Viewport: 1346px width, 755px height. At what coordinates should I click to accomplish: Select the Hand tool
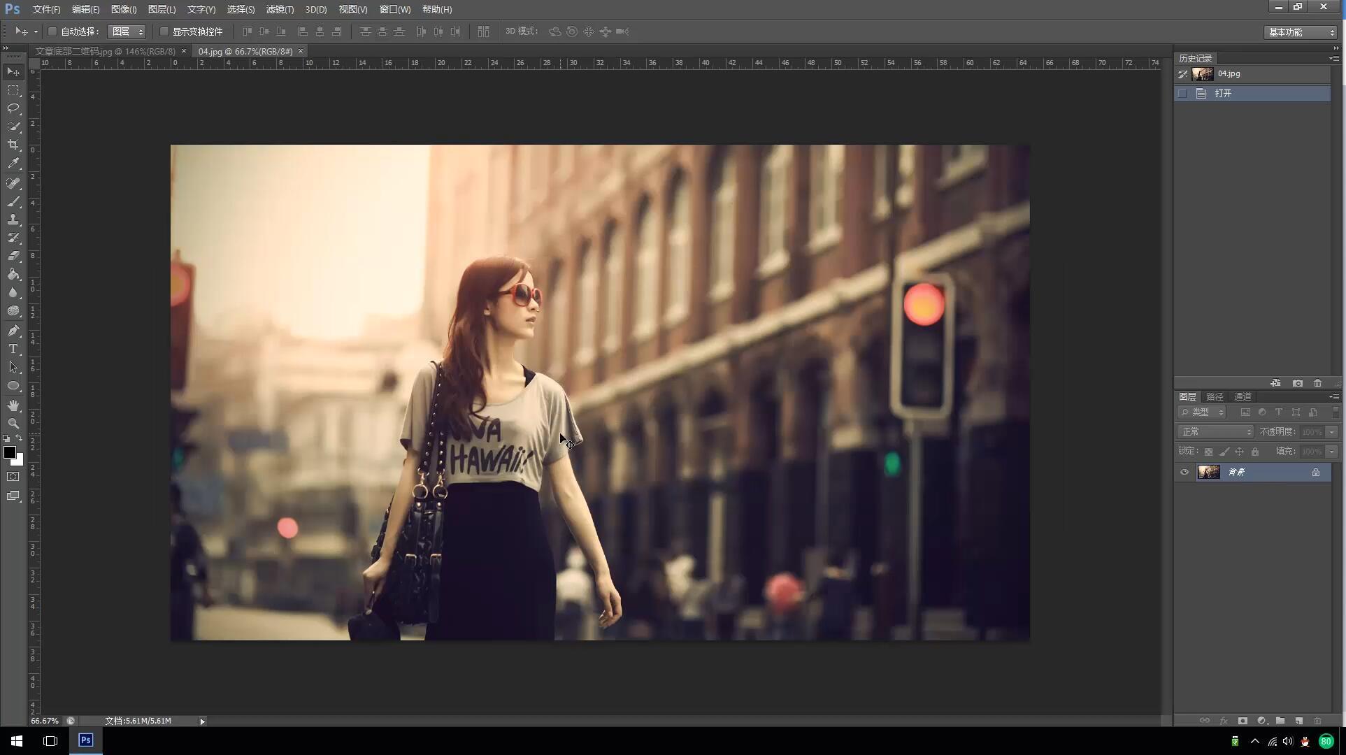click(13, 405)
